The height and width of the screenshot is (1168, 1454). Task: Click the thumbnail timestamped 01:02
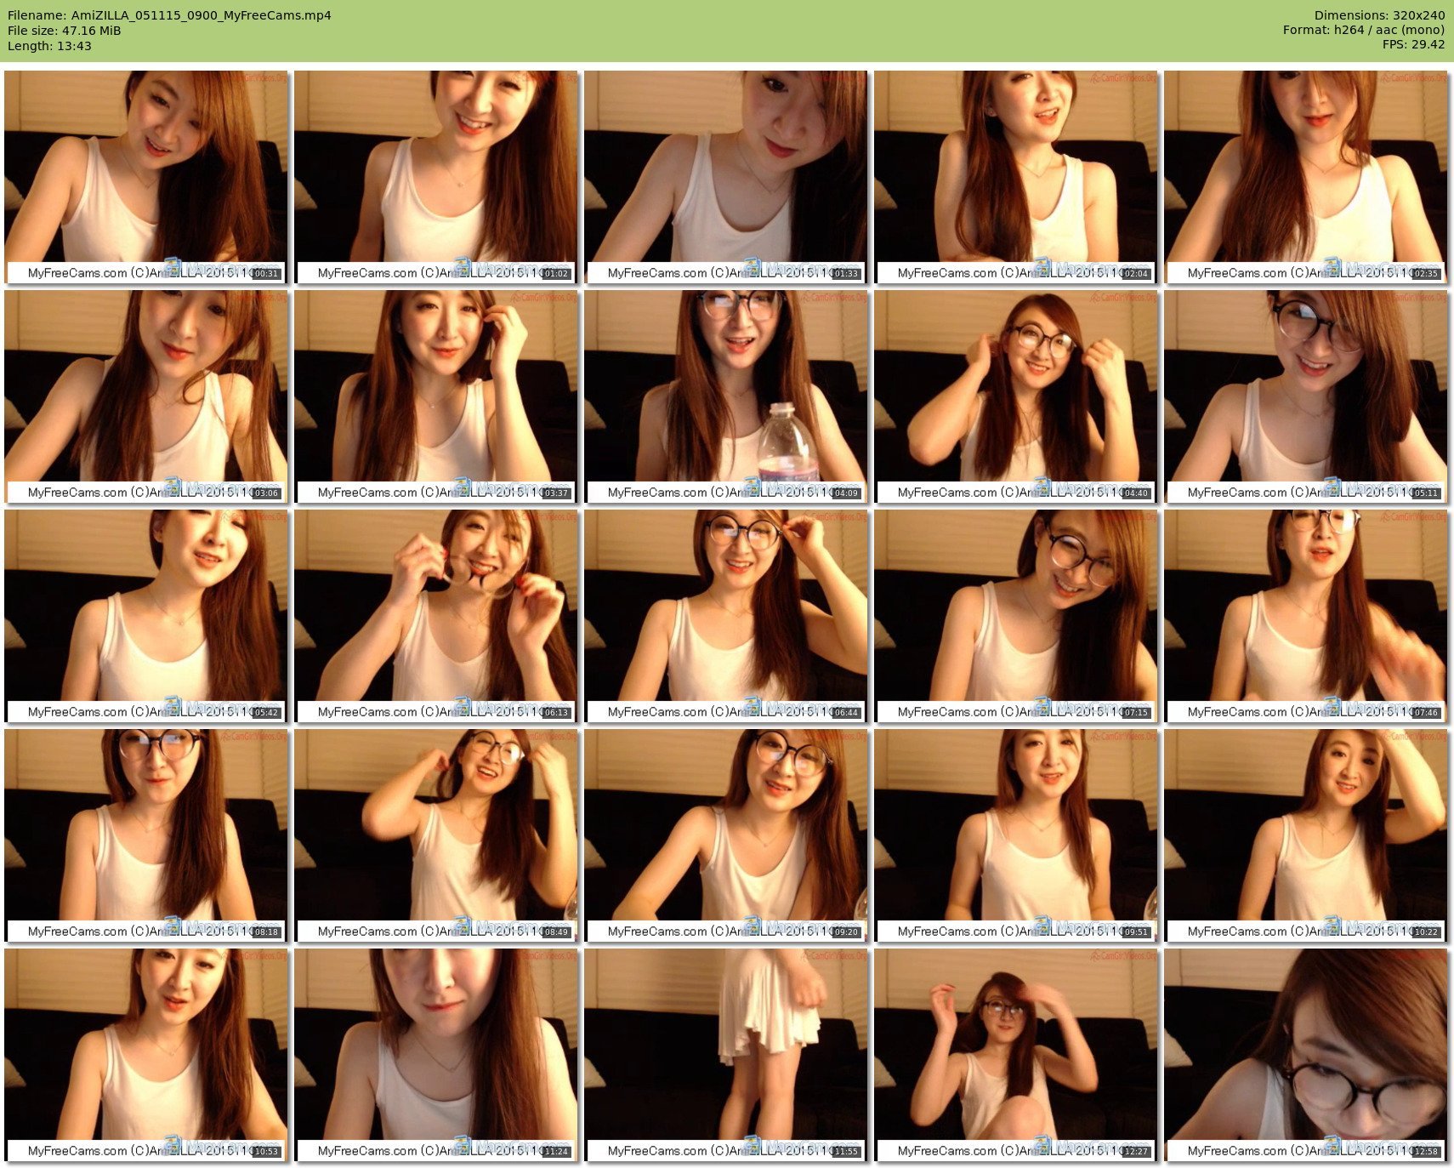click(x=435, y=177)
